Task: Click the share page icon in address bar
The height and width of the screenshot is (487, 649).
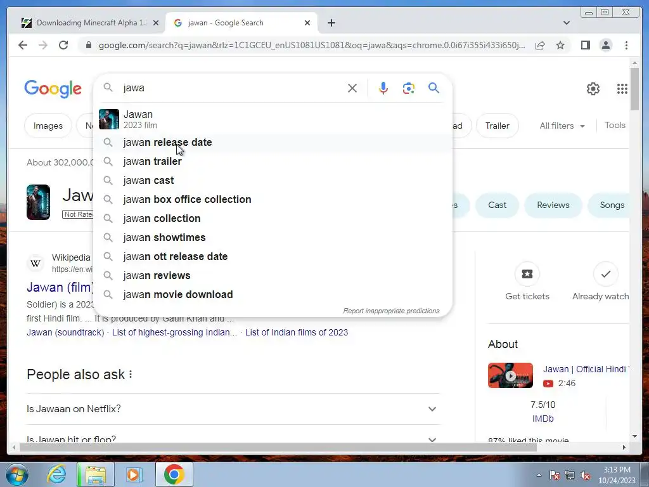Action: point(540,45)
